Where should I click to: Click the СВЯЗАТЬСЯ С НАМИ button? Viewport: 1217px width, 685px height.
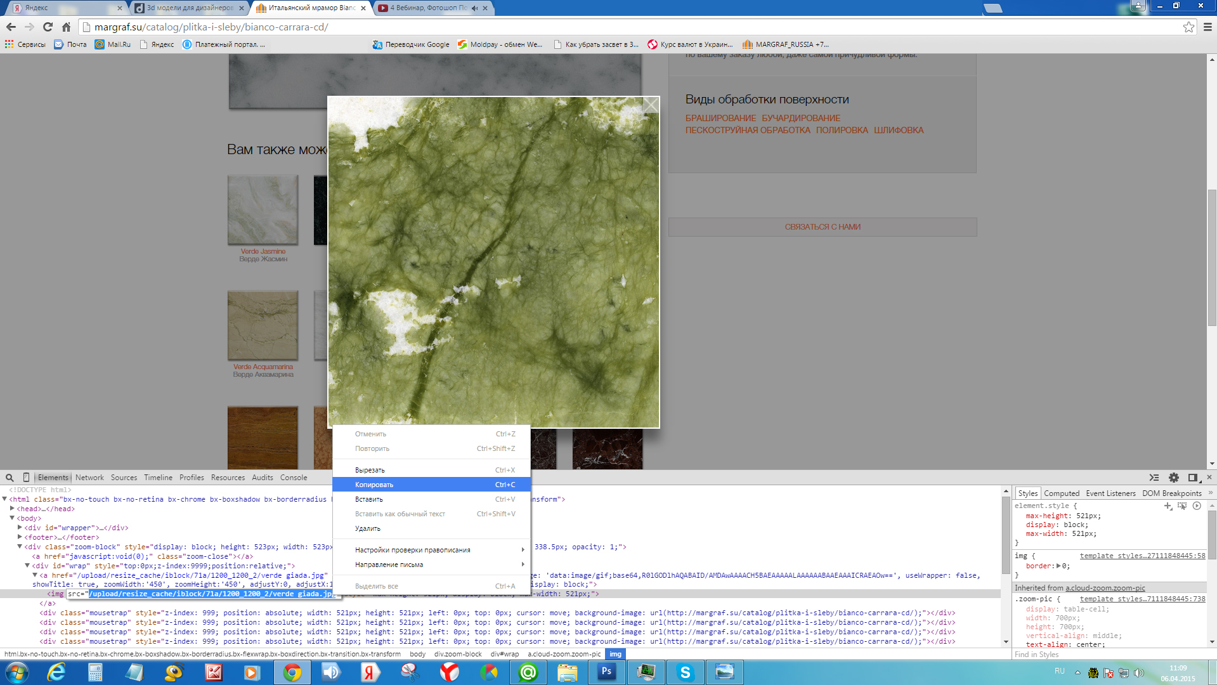823,227
